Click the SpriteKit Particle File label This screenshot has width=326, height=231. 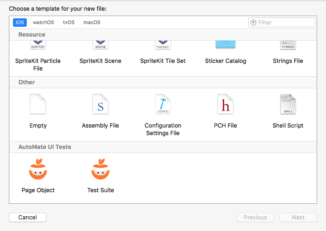click(x=38, y=65)
